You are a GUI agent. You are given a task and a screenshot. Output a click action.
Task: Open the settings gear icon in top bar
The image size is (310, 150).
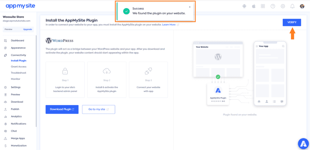point(283,6)
